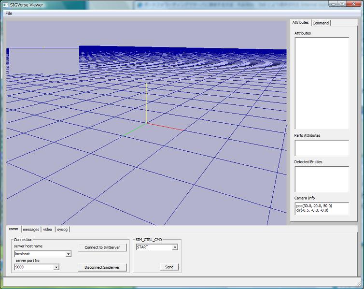This screenshot has width=364, height=289.
Task: Click the Parts Attributes box
Action: pyautogui.click(x=322, y=148)
